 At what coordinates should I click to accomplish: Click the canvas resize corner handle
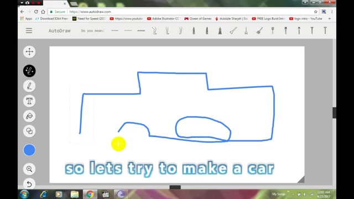click(301, 180)
